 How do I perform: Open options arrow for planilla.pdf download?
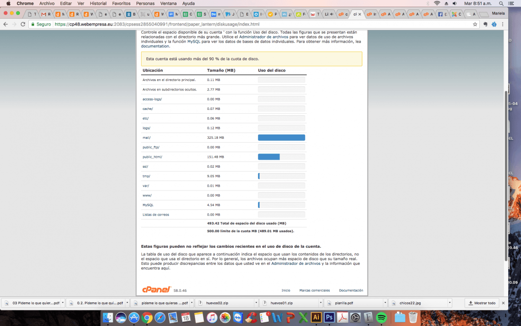tap(385, 303)
